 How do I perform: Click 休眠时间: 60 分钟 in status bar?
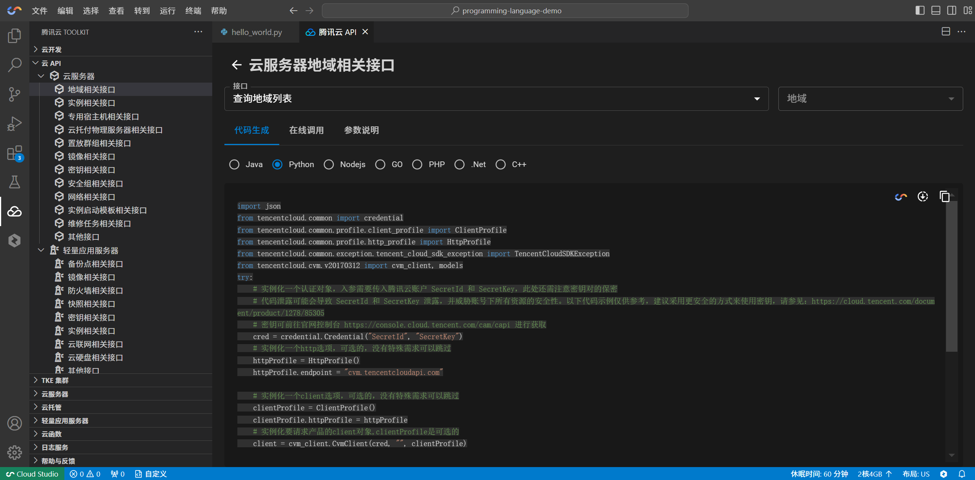(819, 474)
